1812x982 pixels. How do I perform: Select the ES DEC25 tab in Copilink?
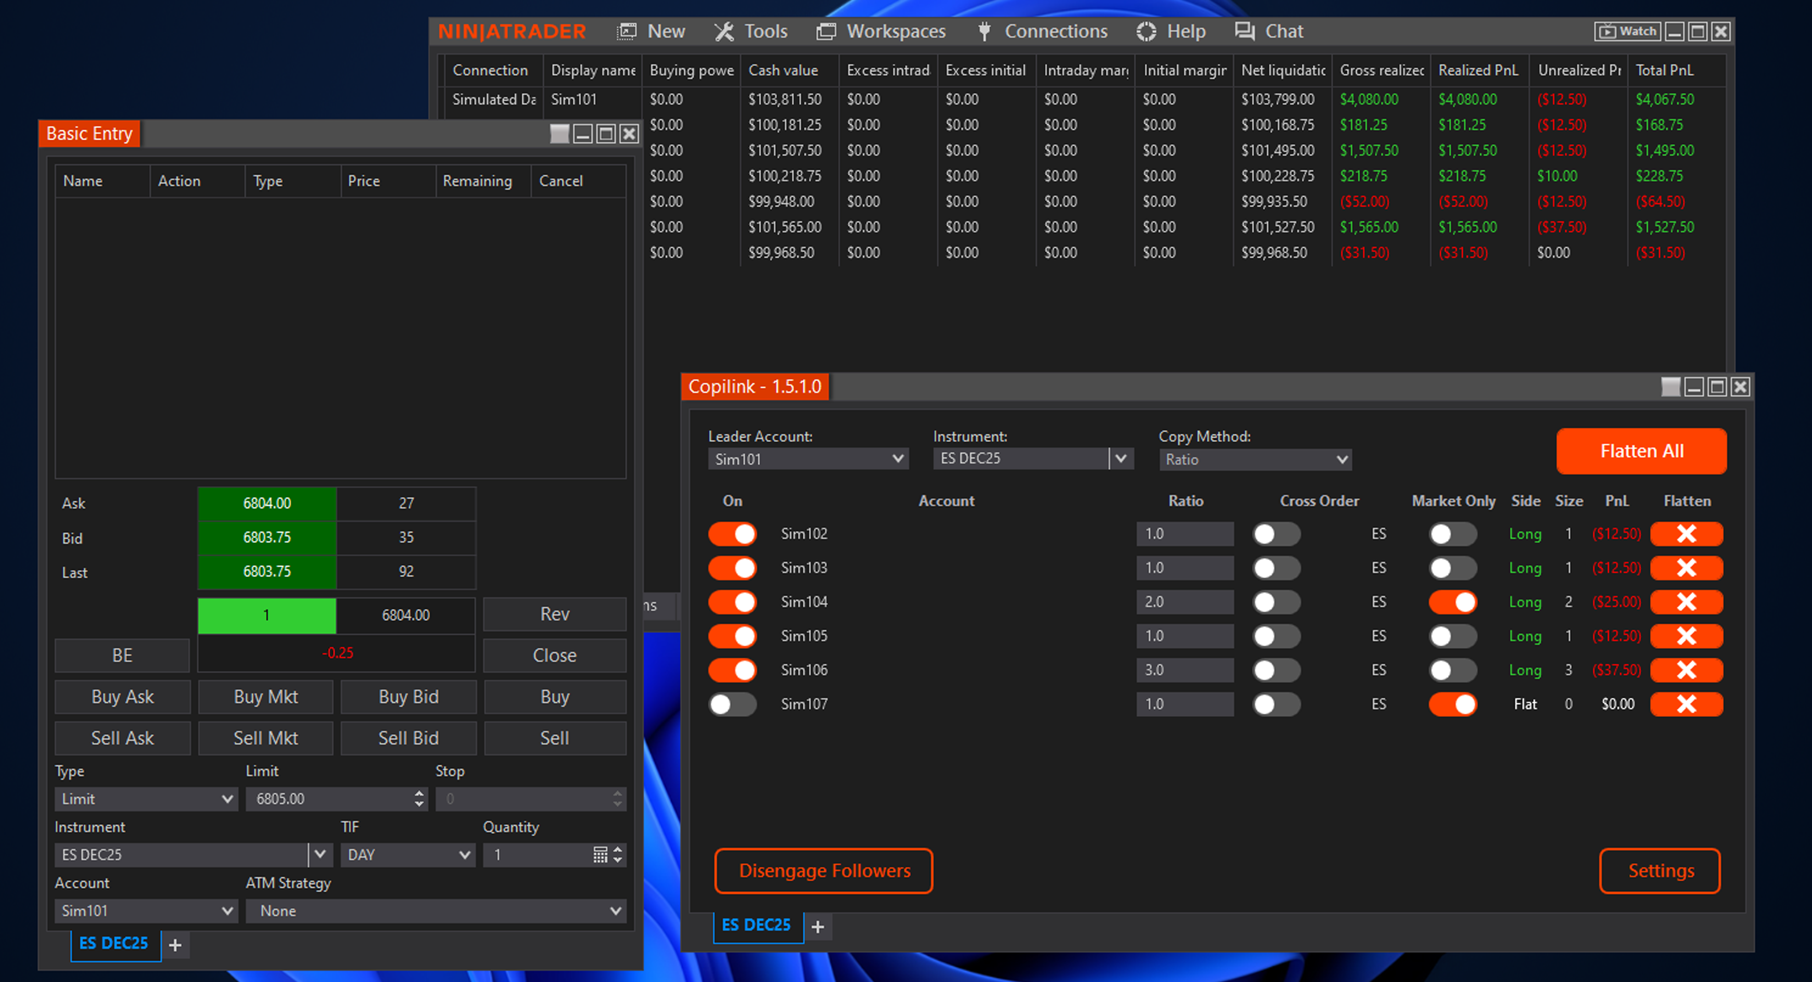pyautogui.click(x=757, y=925)
